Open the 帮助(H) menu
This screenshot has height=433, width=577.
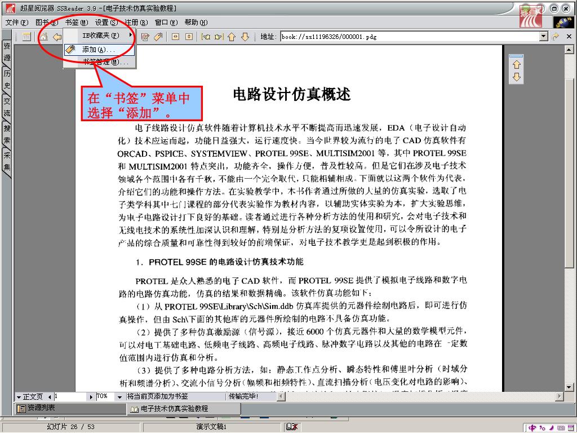(196, 23)
